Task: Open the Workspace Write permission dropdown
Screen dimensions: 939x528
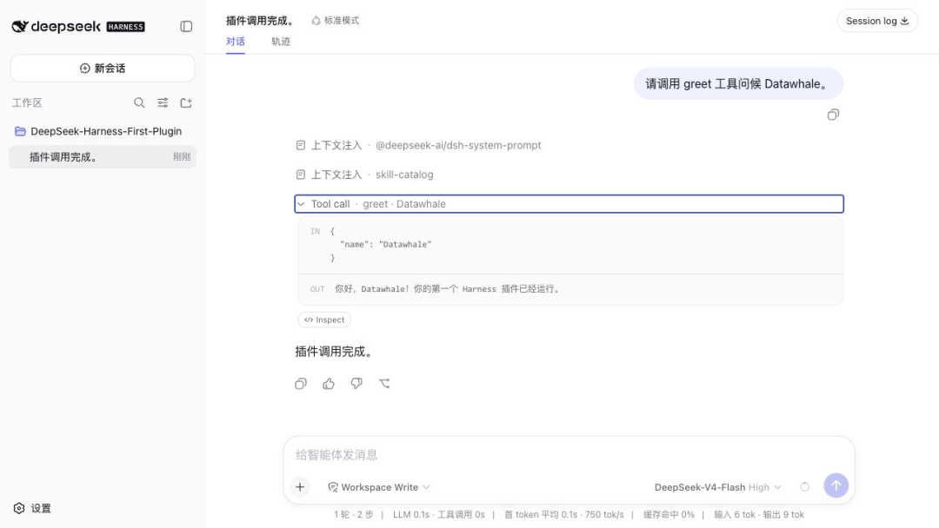Action: 379,487
